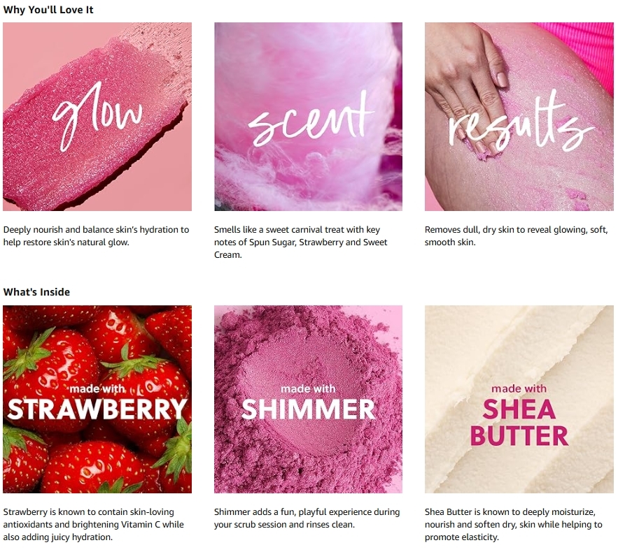Screen dimensions: 618x552
Task: Select the 'Smells like a sweet carnival' text
Action: tap(301, 242)
